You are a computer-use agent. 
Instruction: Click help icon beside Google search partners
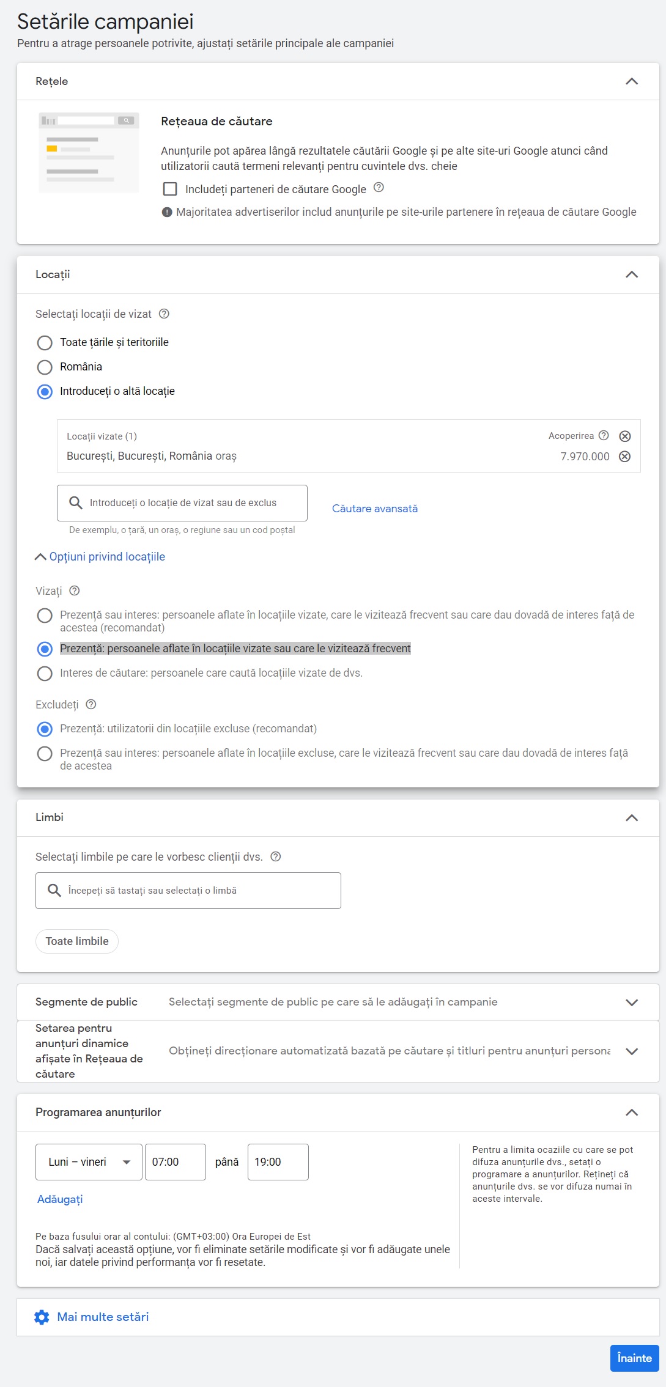tap(379, 188)
